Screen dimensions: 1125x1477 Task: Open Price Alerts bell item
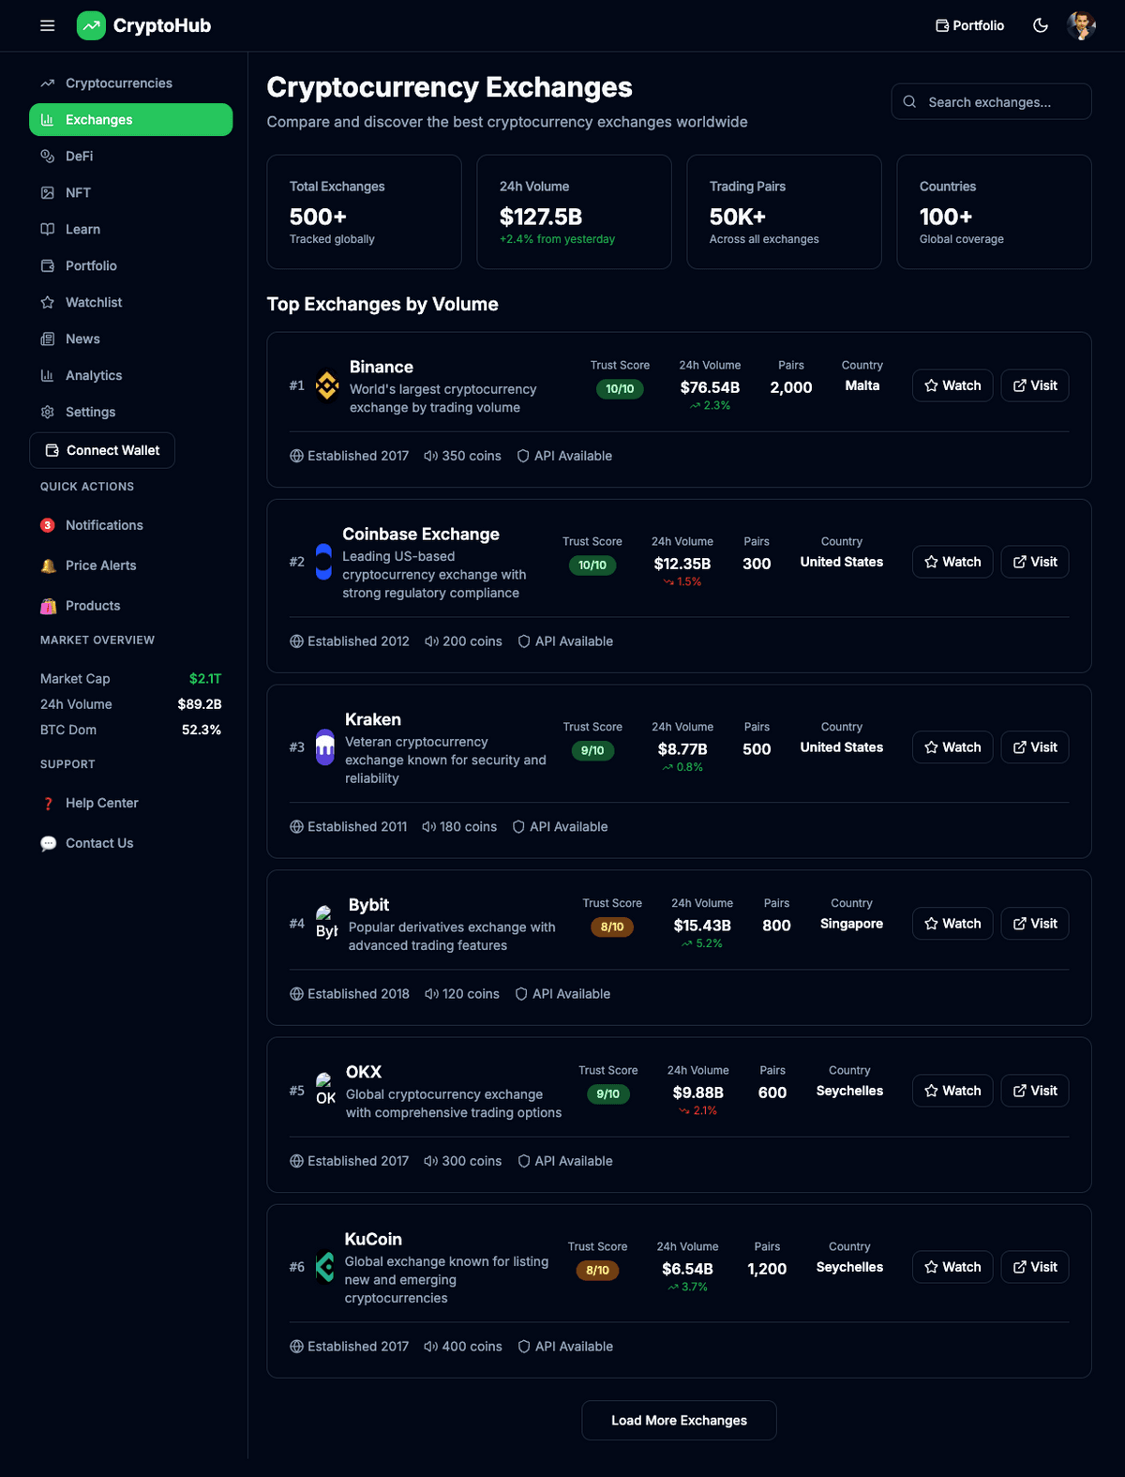pyautogui.click(x=130, y=565)
